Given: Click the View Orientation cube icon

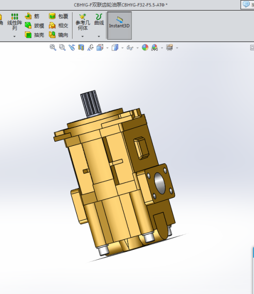Looking at the screenshot, I should click(x=100, y=47).
